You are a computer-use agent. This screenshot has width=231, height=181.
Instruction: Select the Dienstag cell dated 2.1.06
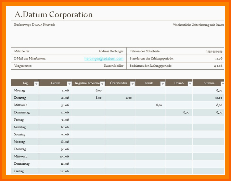25,98
